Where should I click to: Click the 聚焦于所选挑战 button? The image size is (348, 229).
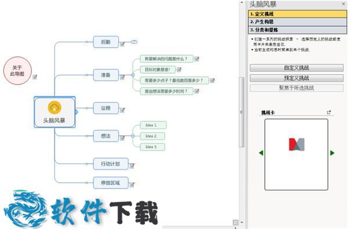[296, 88]
